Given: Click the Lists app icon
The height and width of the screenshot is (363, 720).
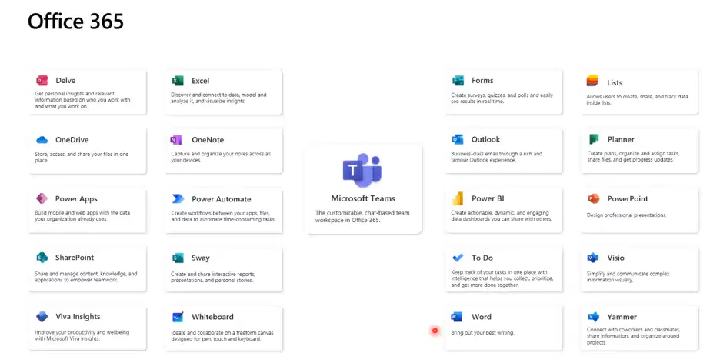Looking at the screenshot, I should (593, 81).
